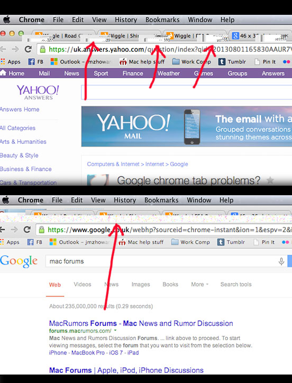Open the Outlook bookmark in upper bookmarks bar

click(81, 62)
